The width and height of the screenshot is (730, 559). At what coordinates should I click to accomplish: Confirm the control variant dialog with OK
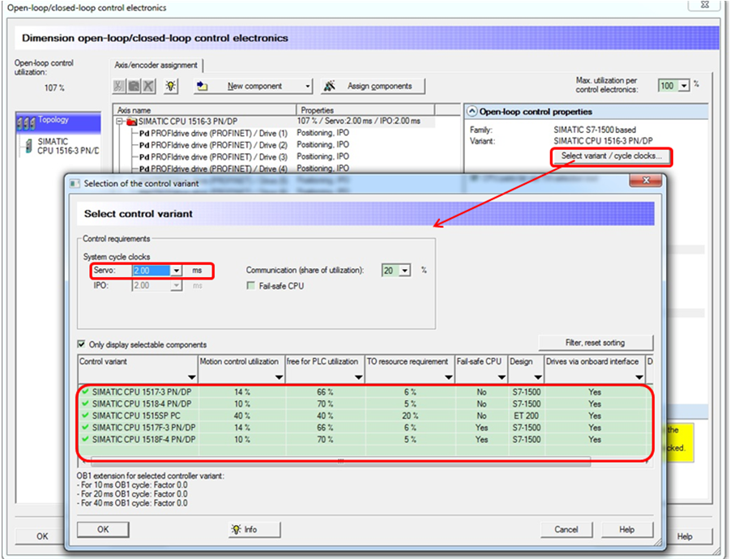pyautogui.click(x=103, y=529)
